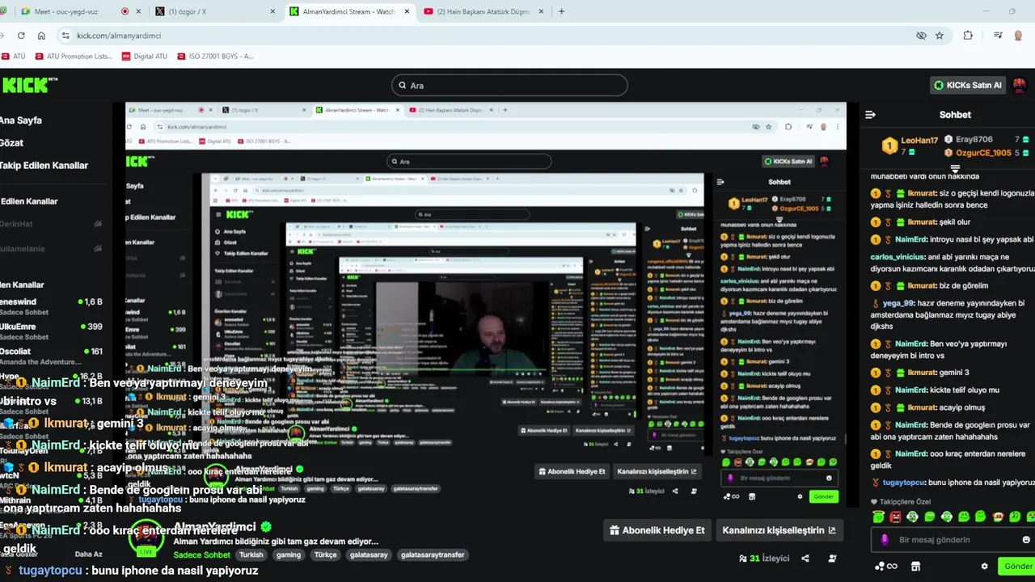1035x582 pixels.
Task: Click carlos_vinicius username in chat
Action: coord(898,257)
